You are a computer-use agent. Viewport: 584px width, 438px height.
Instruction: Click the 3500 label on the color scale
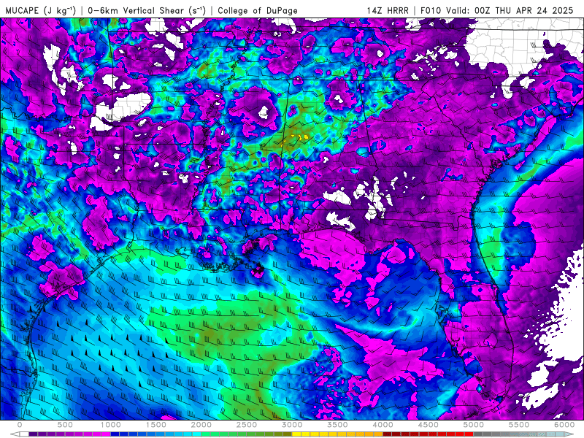[337, 425]
